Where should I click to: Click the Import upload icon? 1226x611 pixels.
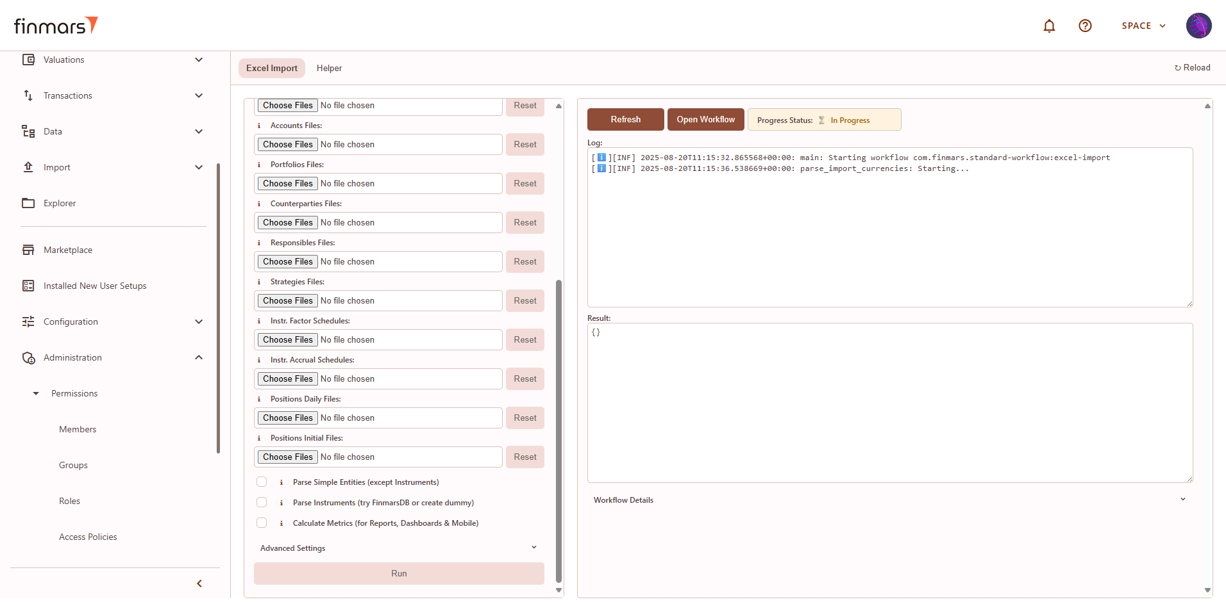pyautogui.click(x=28, y=167)
